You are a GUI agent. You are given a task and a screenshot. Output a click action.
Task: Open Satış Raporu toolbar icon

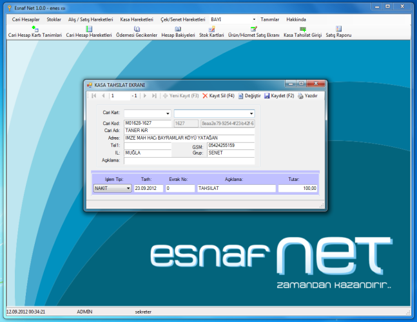[x=338, y=32]
